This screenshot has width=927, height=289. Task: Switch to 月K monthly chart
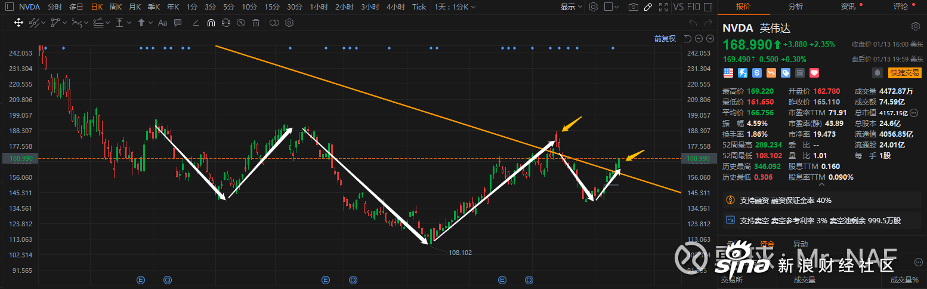(135, 7)
